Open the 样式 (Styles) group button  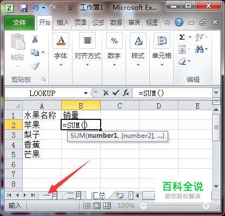(138, 50)
